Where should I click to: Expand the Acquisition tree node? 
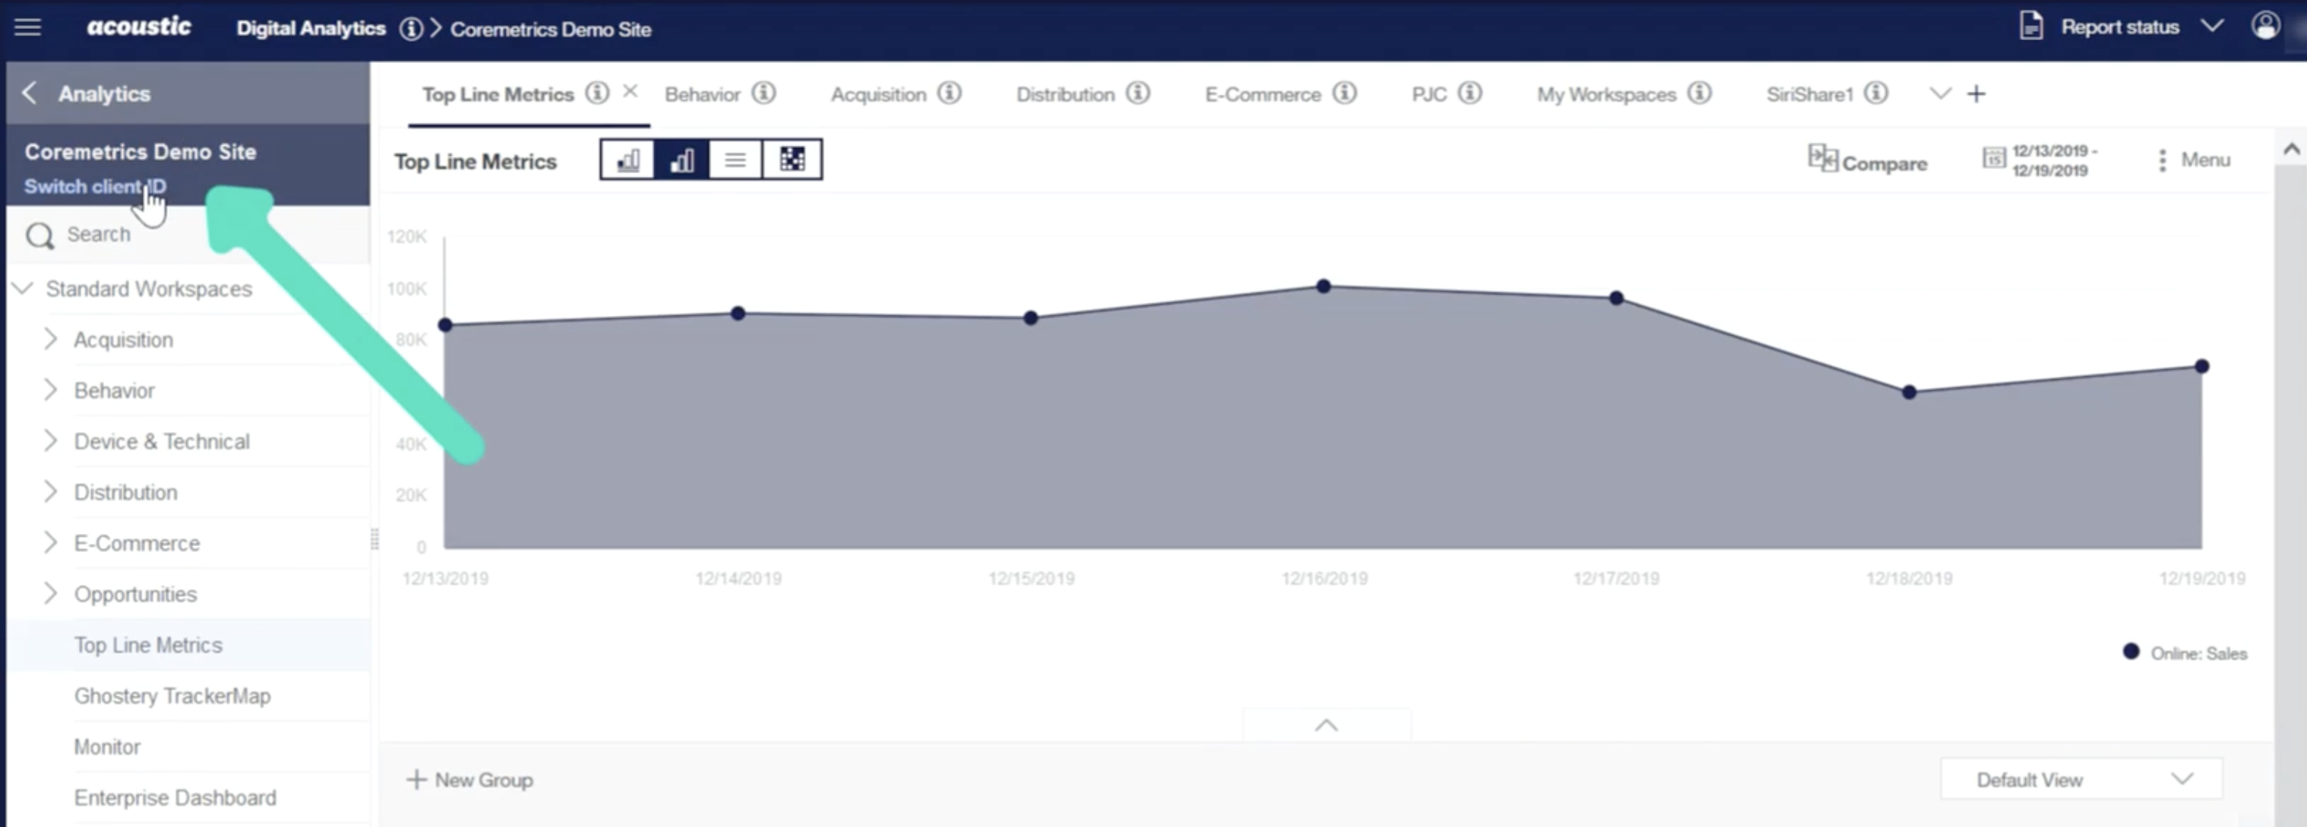pyautogui.click(x=50, y=339)
